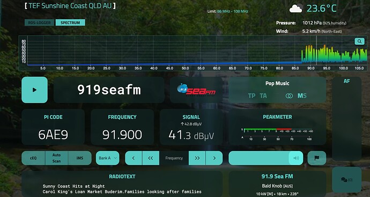Image resolution: width=370 pixels, height=197 pixels.
Task: Click the 41.3 dBµV signal readout
Action: point(191,135)
